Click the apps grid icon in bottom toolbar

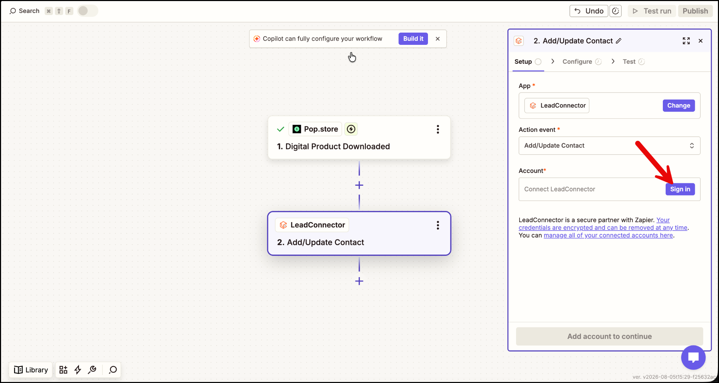point(63,370)
